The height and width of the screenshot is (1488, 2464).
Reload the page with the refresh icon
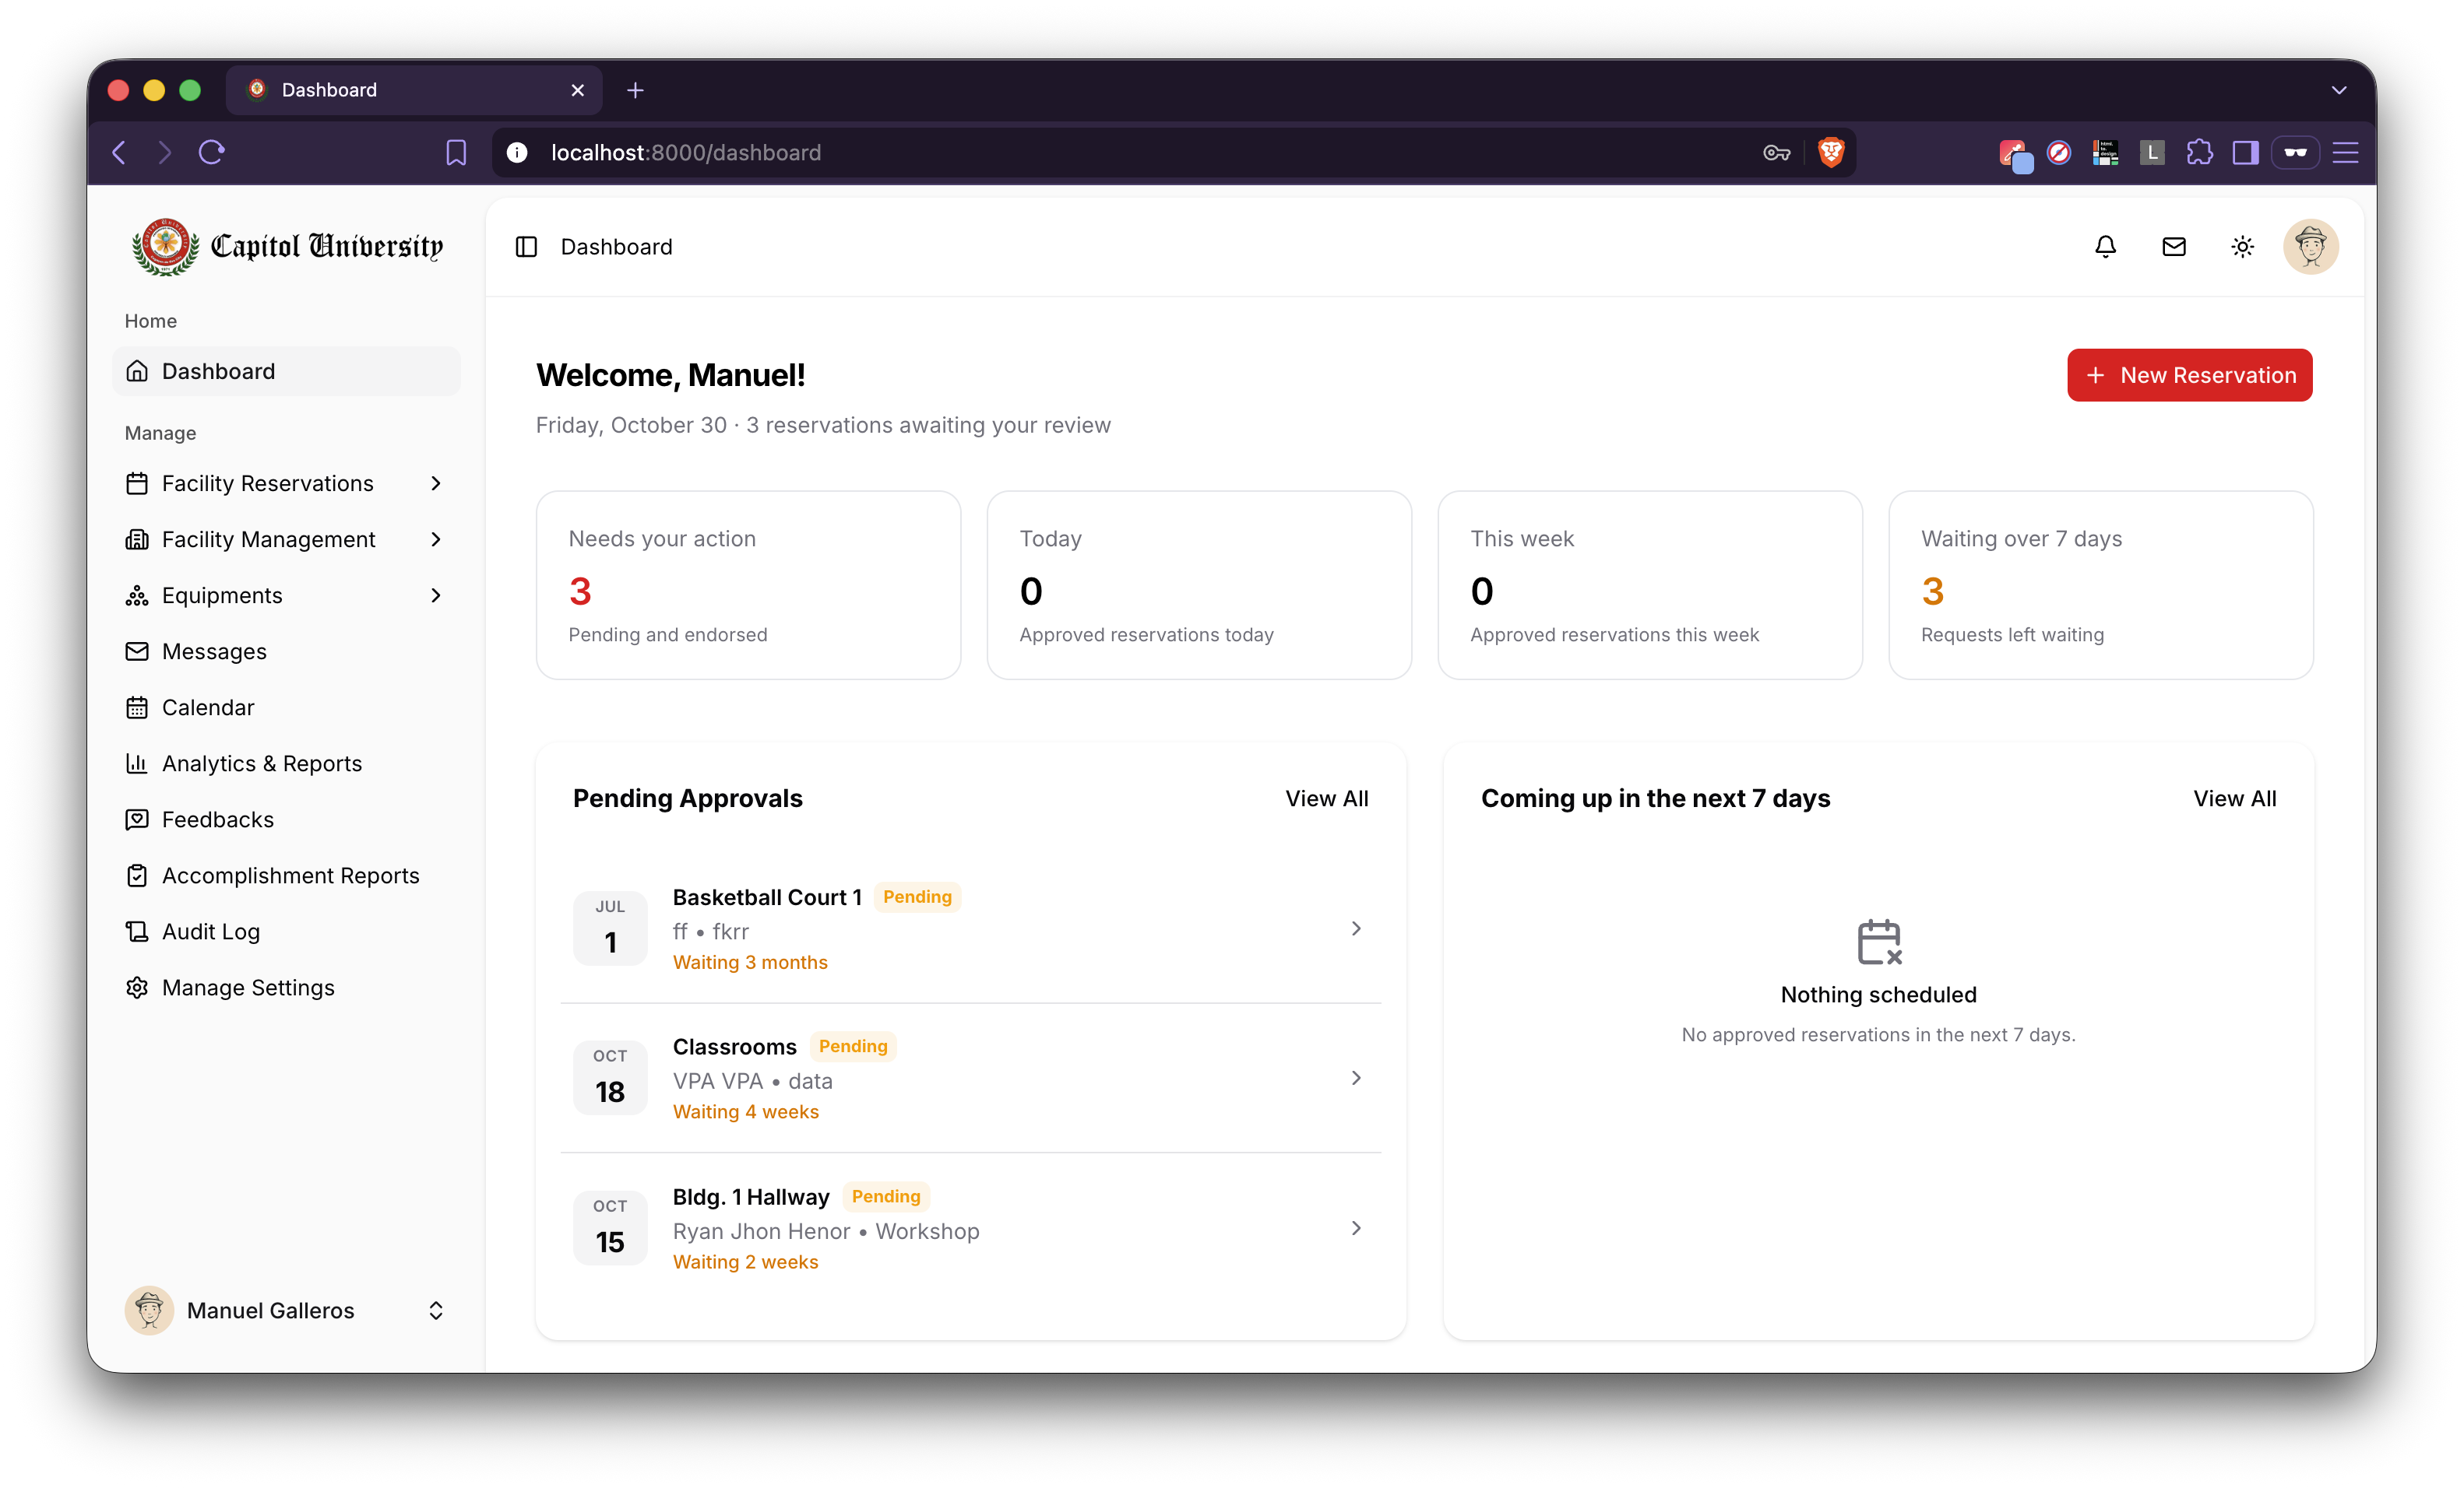(x=211, y=152)
